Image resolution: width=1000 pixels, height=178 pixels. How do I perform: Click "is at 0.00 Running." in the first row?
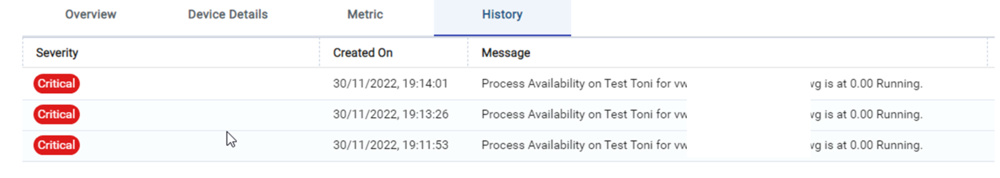coord(873,84)
